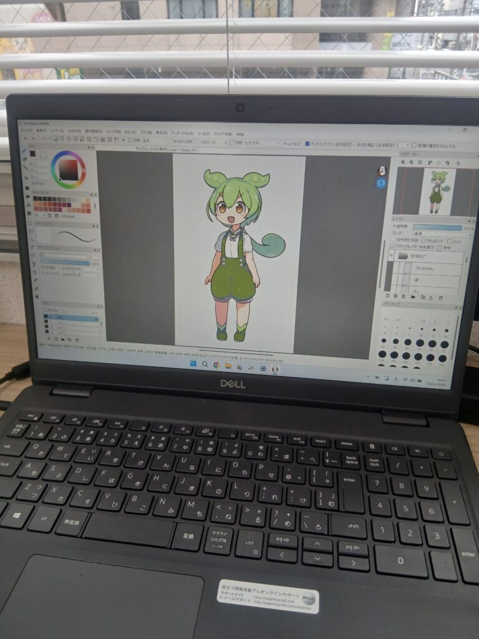Image resolution: width=479 pixels, height=639 pixels.
Task: Toggle the anti-aliasing checkbox
Action: [307, 144]
